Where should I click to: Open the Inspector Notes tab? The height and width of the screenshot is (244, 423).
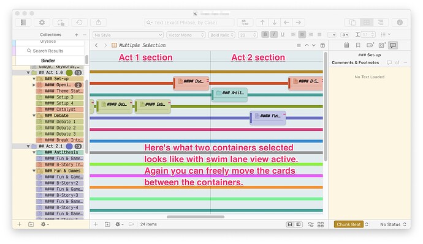[x=346, y=45]
